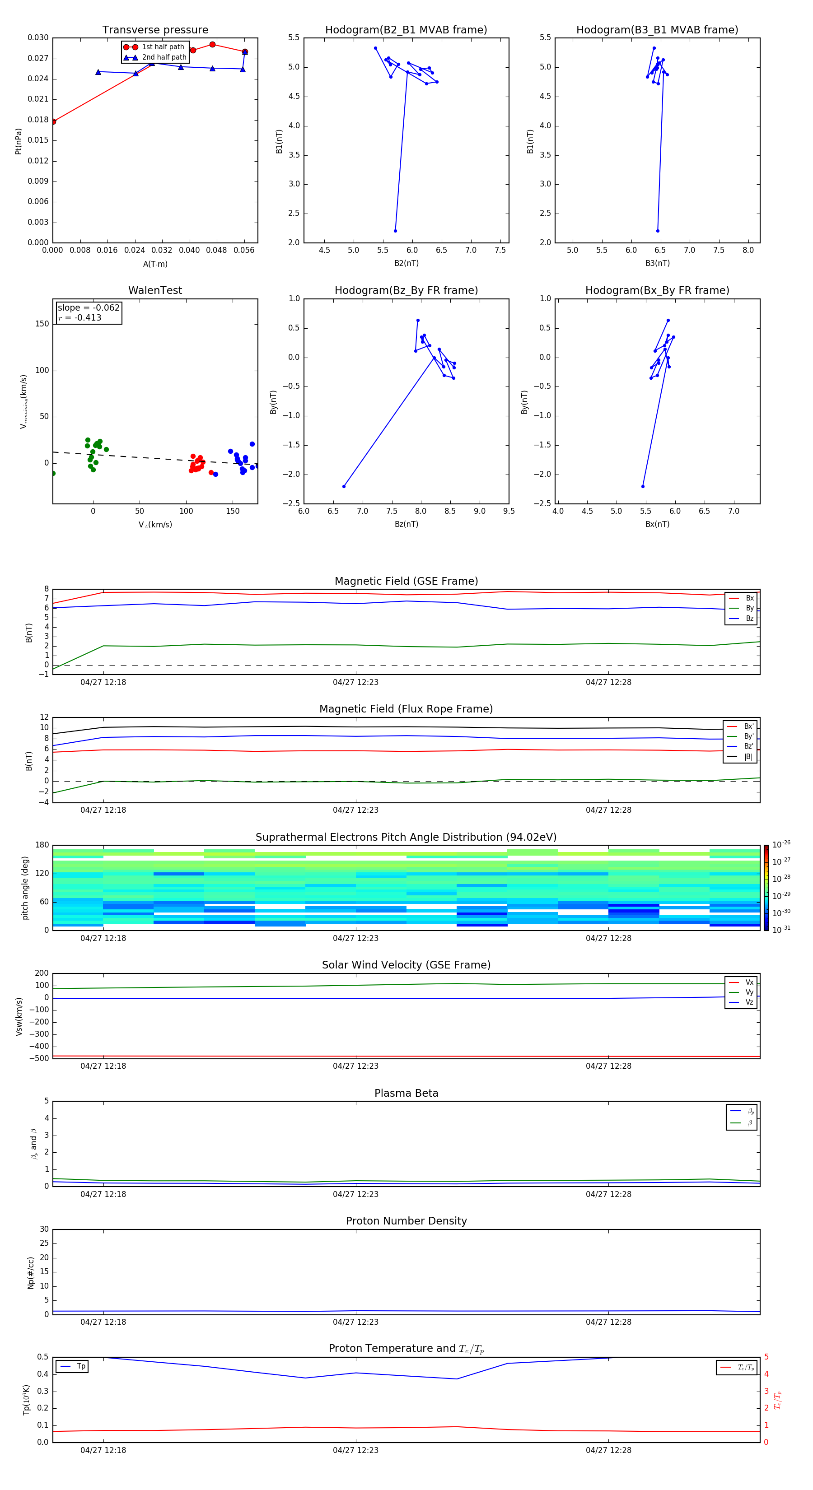Click the 'Pt(nPa)' y-axis label
This screenshot has width=813, height=1490.
(19, 141)
